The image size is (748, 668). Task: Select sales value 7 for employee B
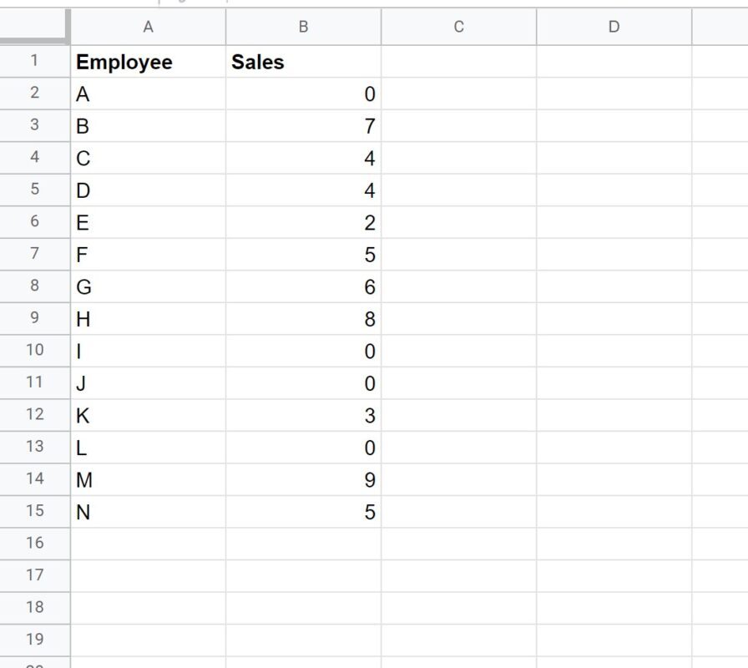pyautogui.click(x=303, y=126)
